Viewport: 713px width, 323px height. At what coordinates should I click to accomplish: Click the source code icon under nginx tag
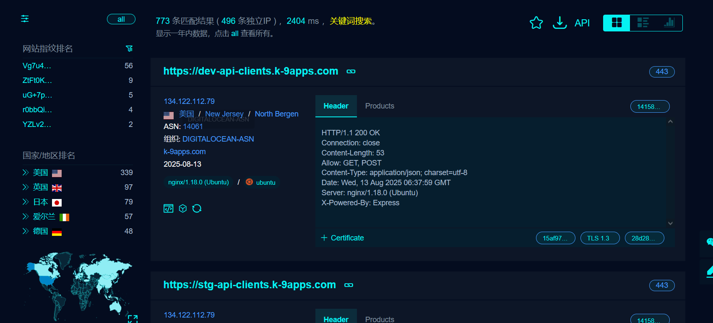[168, 209]
